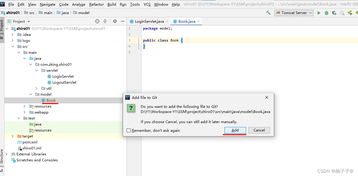Collapse the com.zking.shiro01 package

[x=31, y=65]
